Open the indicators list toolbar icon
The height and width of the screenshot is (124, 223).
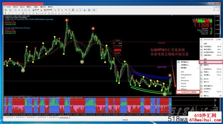coord(84,10)
